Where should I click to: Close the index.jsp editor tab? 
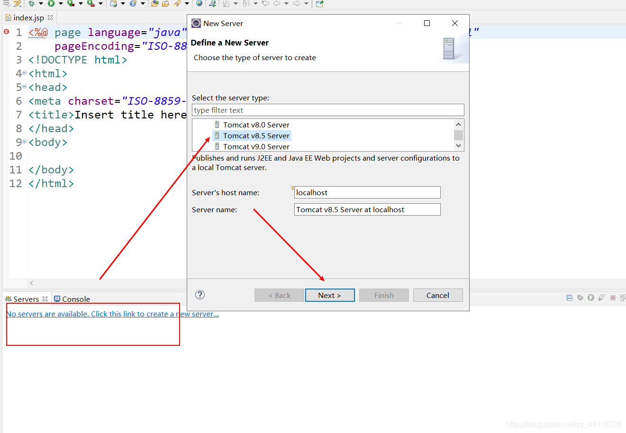pyautogui.click(x=50, y=18)
